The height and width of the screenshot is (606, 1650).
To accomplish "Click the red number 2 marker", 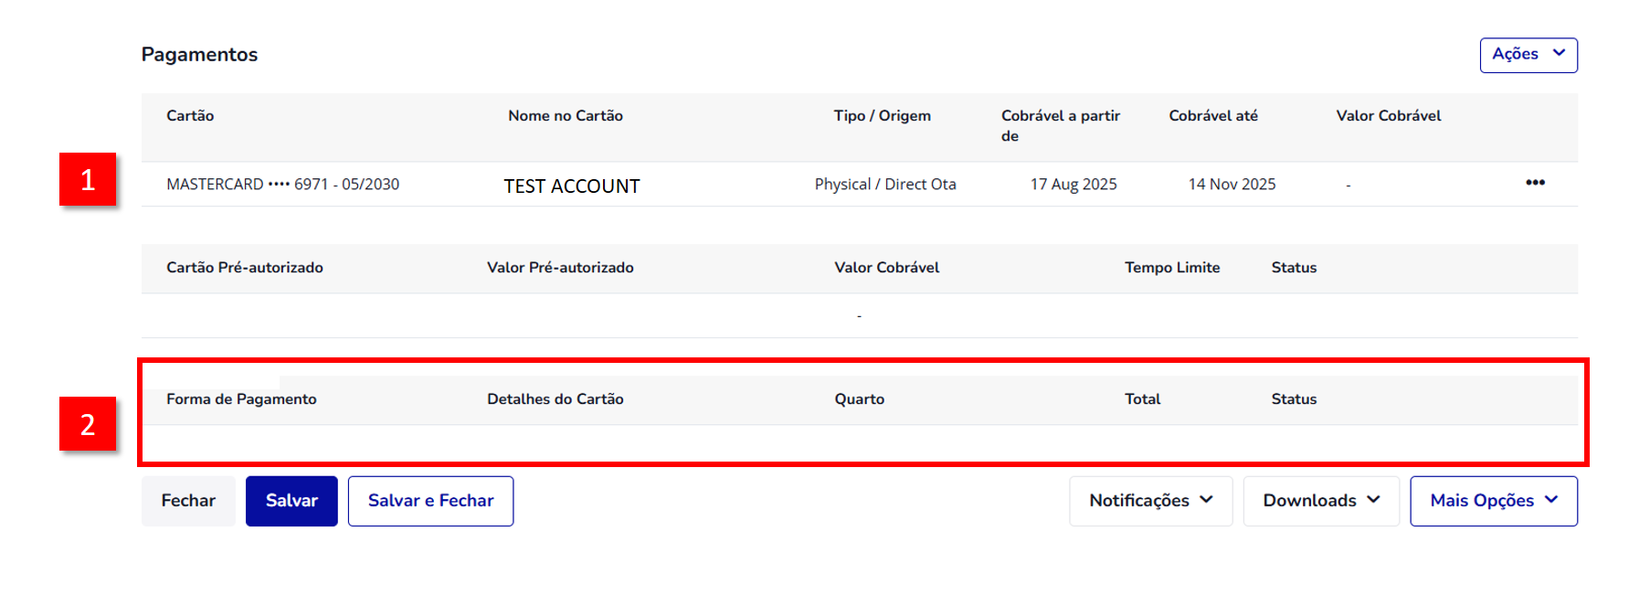I will tap(88, 424).
